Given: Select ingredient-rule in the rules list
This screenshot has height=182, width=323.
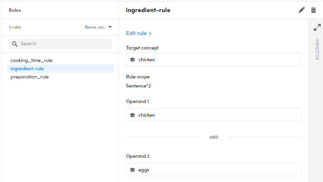Looking at the screenshot, I should (x=27, y=69).
